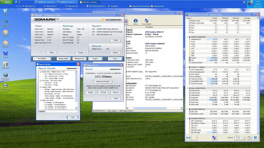Image resolution: width=264 pixels, height=148 pixels.
Task: Select the GT1 - Return To Proxycon row
Action: click(x=56, y=74)
